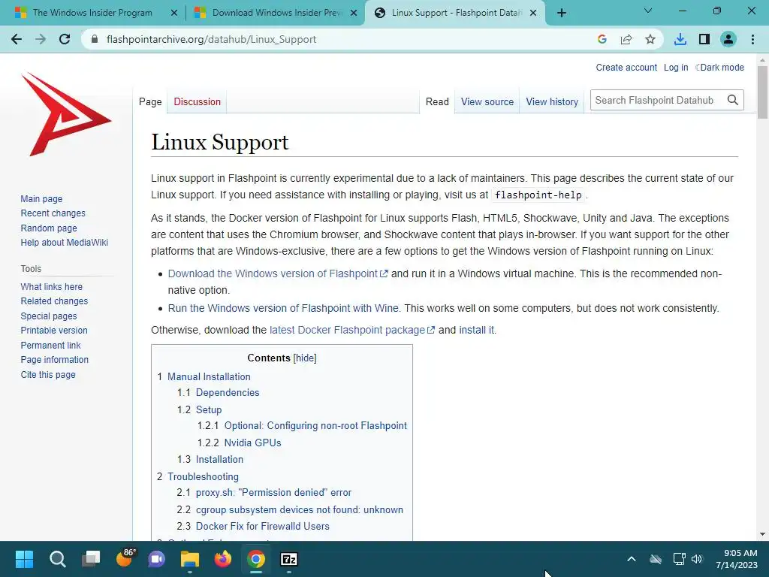
Task: Go back with the browser back arrow
Action: [x=17, y=39]
